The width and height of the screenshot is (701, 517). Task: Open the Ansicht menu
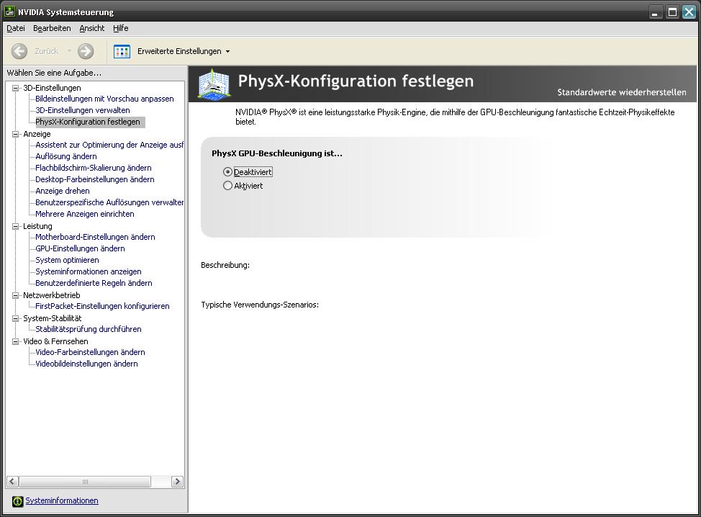coord(91,28)
